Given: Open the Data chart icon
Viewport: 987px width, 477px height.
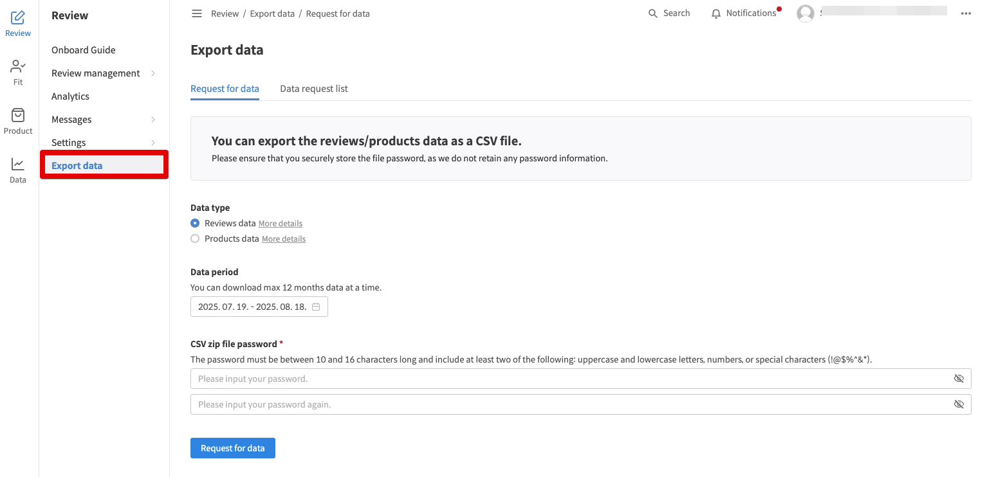Looking at the screenshot, I should click(x=18, y=165).
